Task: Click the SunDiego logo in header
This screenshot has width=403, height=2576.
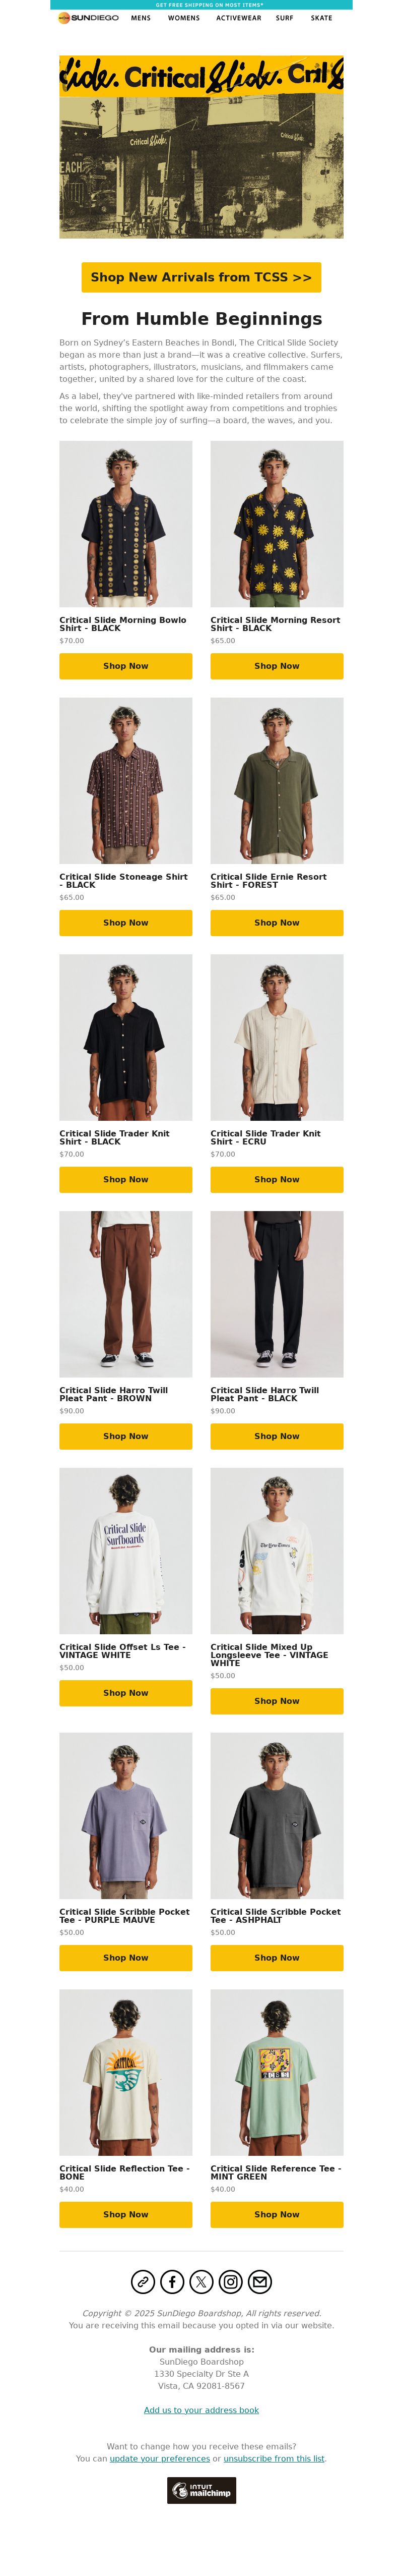Action: [x=88, y=18]
